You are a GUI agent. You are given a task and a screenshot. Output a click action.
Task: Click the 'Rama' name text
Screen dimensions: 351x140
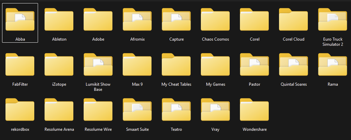[332, 84]
